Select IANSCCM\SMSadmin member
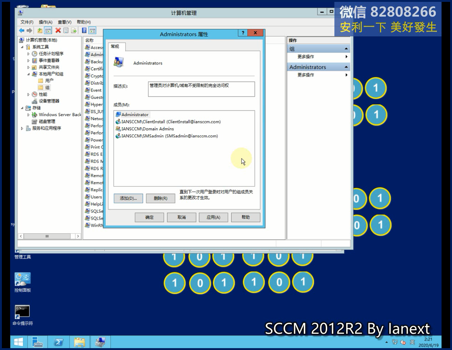The height and width of the screenshot is (350, 452). (x=167, y=136)
